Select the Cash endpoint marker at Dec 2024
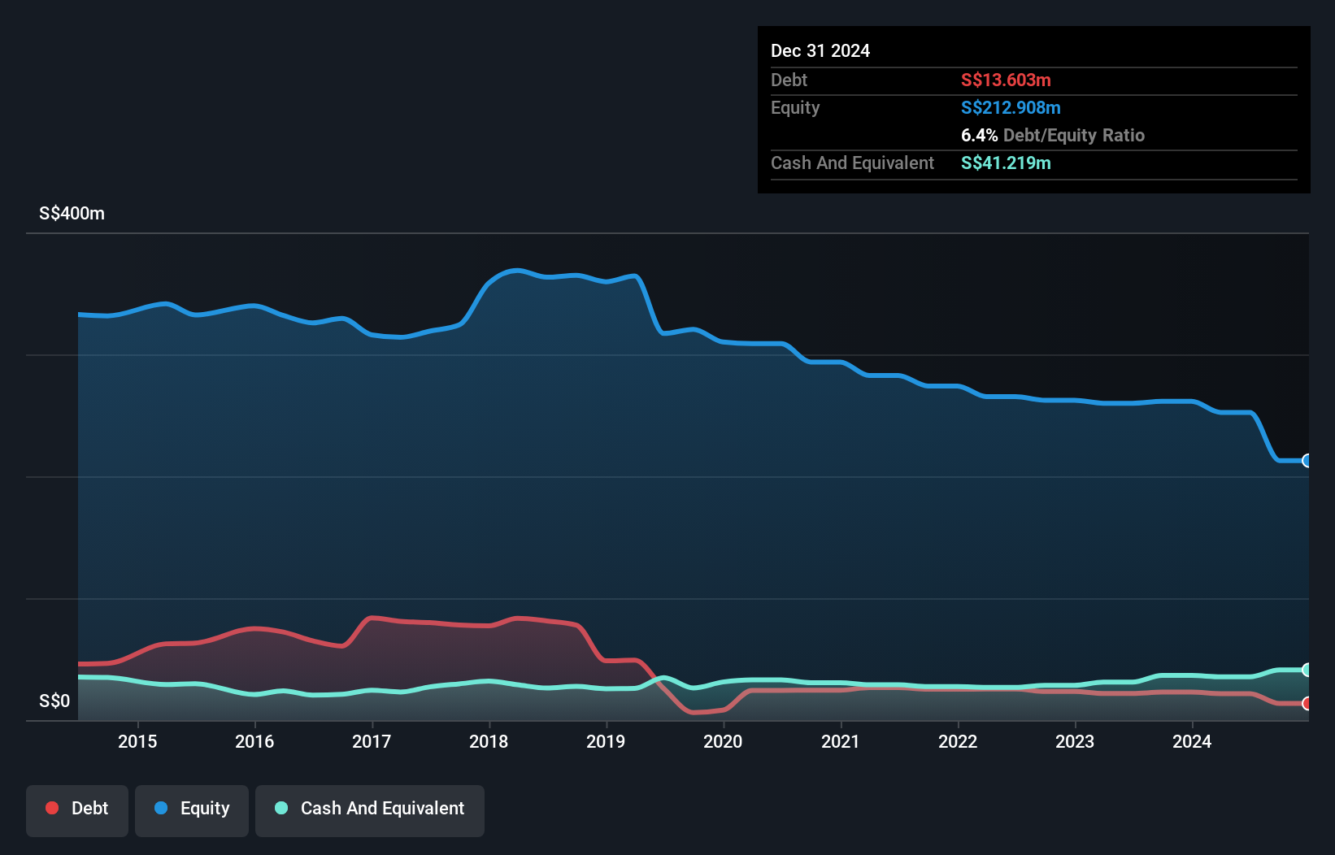Screen dimensions: 1335x855 pos(1307,670)
